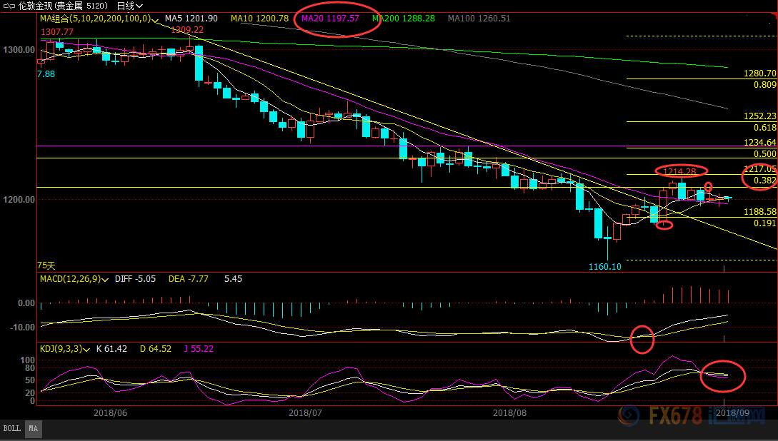
Task: Select the MA indicator tab
Action: [x=32, y=428]
